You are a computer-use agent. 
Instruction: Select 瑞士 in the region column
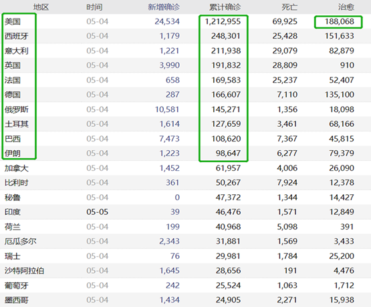pos(12,256)
